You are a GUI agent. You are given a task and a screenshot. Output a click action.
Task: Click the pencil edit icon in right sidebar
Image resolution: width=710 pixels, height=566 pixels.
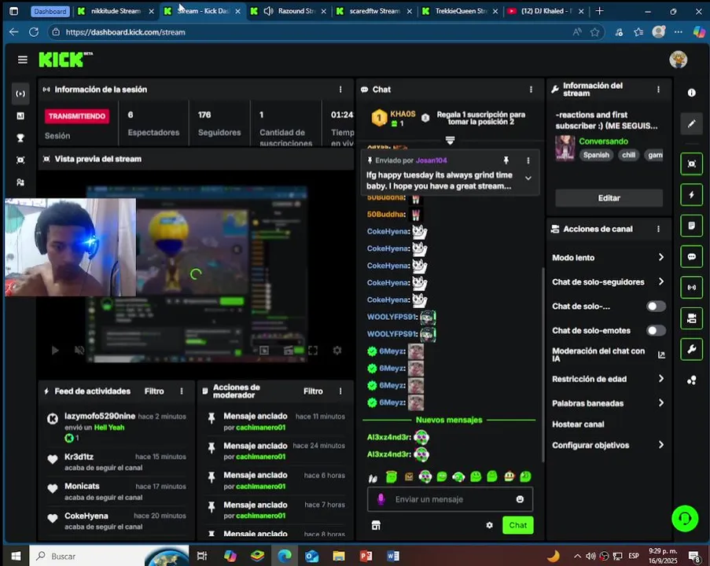691,123
